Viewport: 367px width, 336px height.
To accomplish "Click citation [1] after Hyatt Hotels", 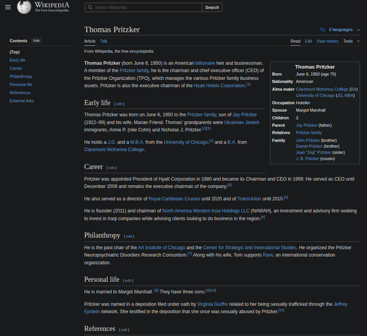I will (x=248, y=84).
